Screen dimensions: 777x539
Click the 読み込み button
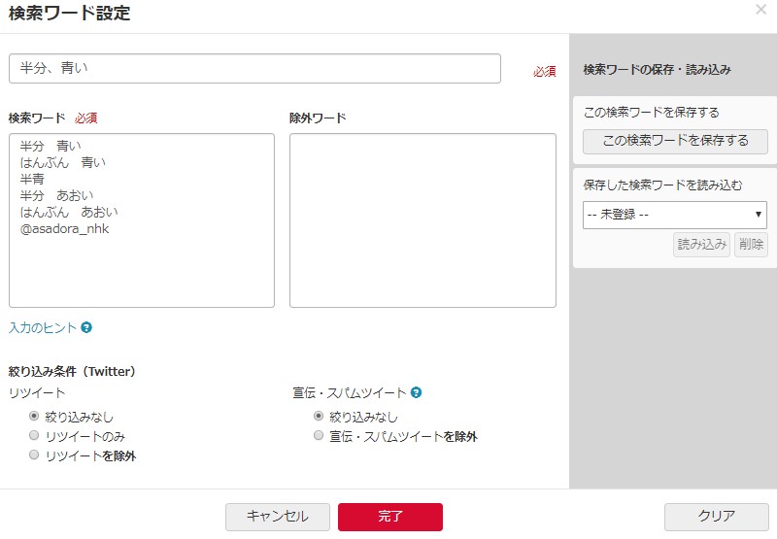(x=701, y=245)
